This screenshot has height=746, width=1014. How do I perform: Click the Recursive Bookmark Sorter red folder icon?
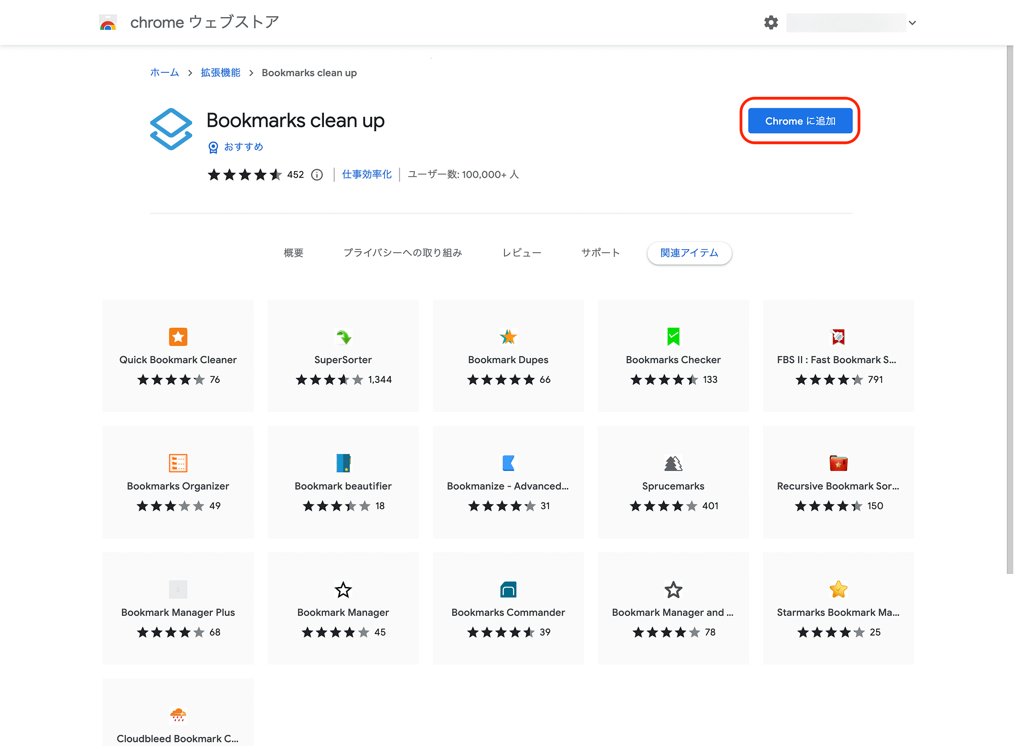(x=839, y=463)
